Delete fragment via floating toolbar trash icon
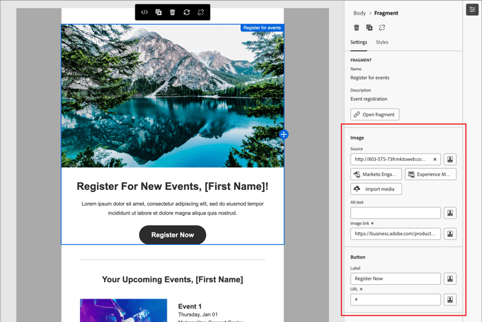 pos(172,12)
